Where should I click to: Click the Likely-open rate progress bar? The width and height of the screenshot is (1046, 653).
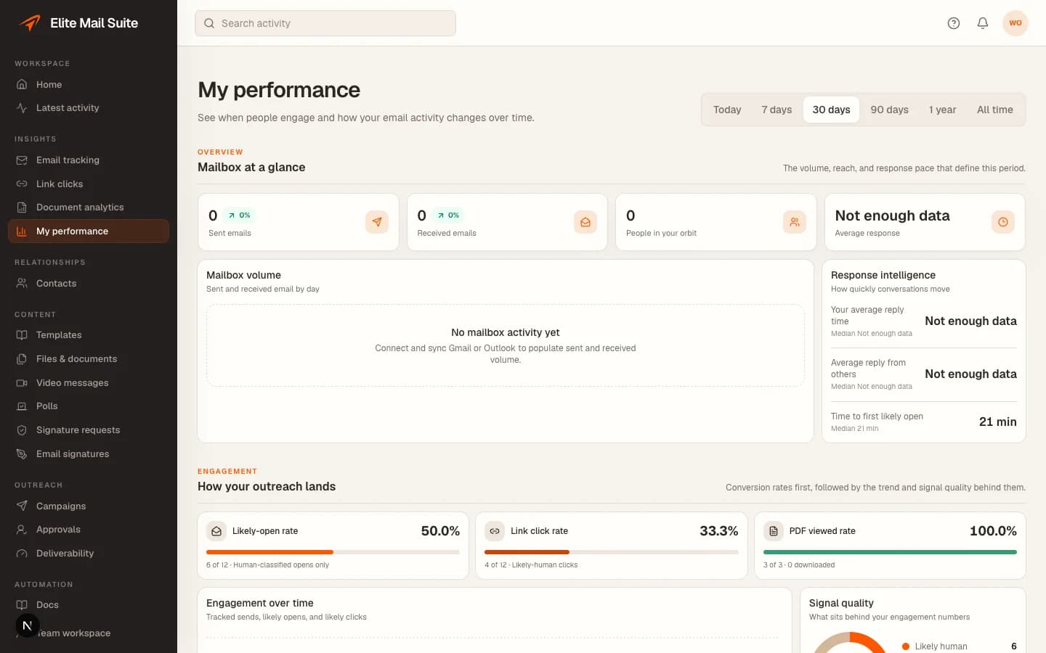coord(333,552)
